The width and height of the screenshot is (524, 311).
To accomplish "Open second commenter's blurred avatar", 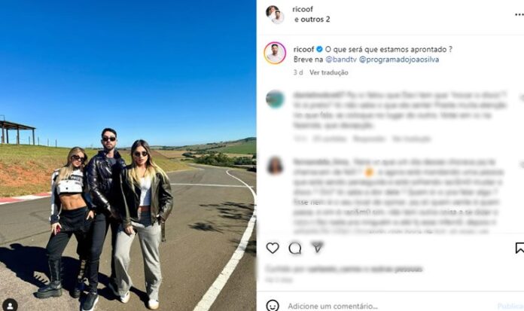I will click(x=275, y=166).
